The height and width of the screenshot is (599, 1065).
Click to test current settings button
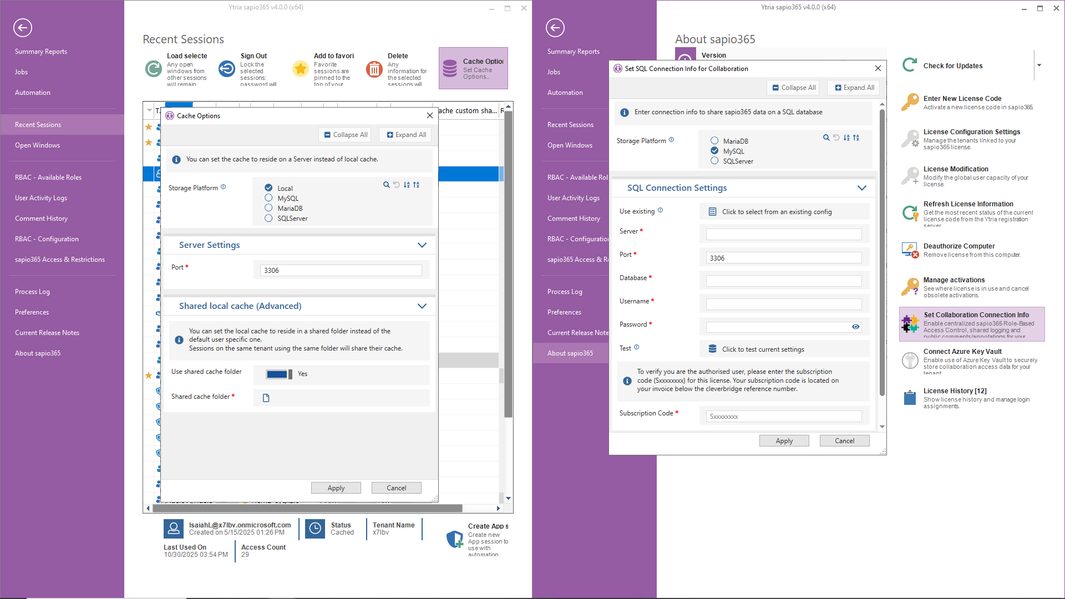763,349
